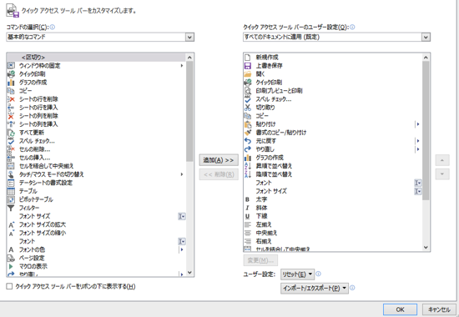Select the 昇順で並べ替え icon

248,166
